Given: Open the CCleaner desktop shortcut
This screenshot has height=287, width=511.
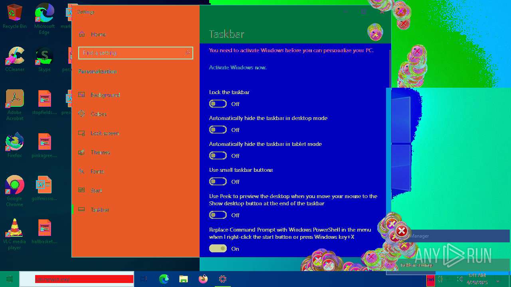Looking at the screenshot, I should [x=15, y=59].
